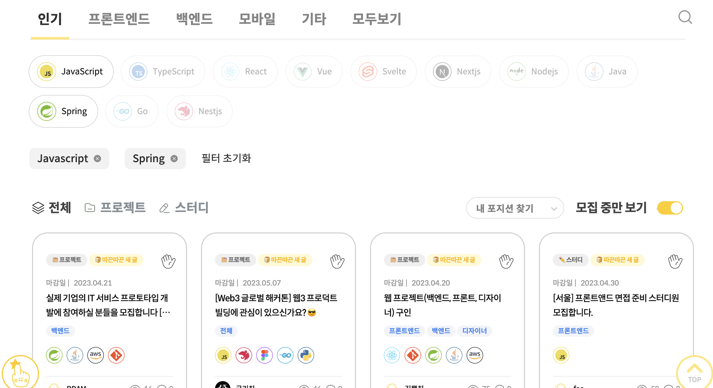
Task: Remove the Javascript filter chip
Action: pyautogui.click(x=97, y=158)
